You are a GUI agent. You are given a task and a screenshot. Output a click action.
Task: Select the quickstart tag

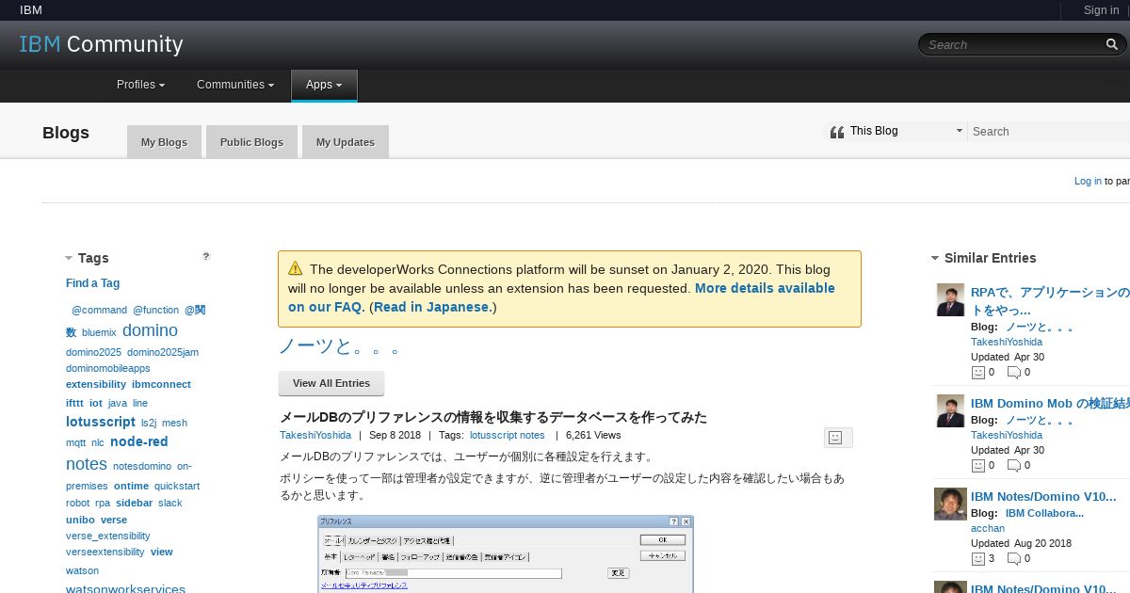[177, 486]
